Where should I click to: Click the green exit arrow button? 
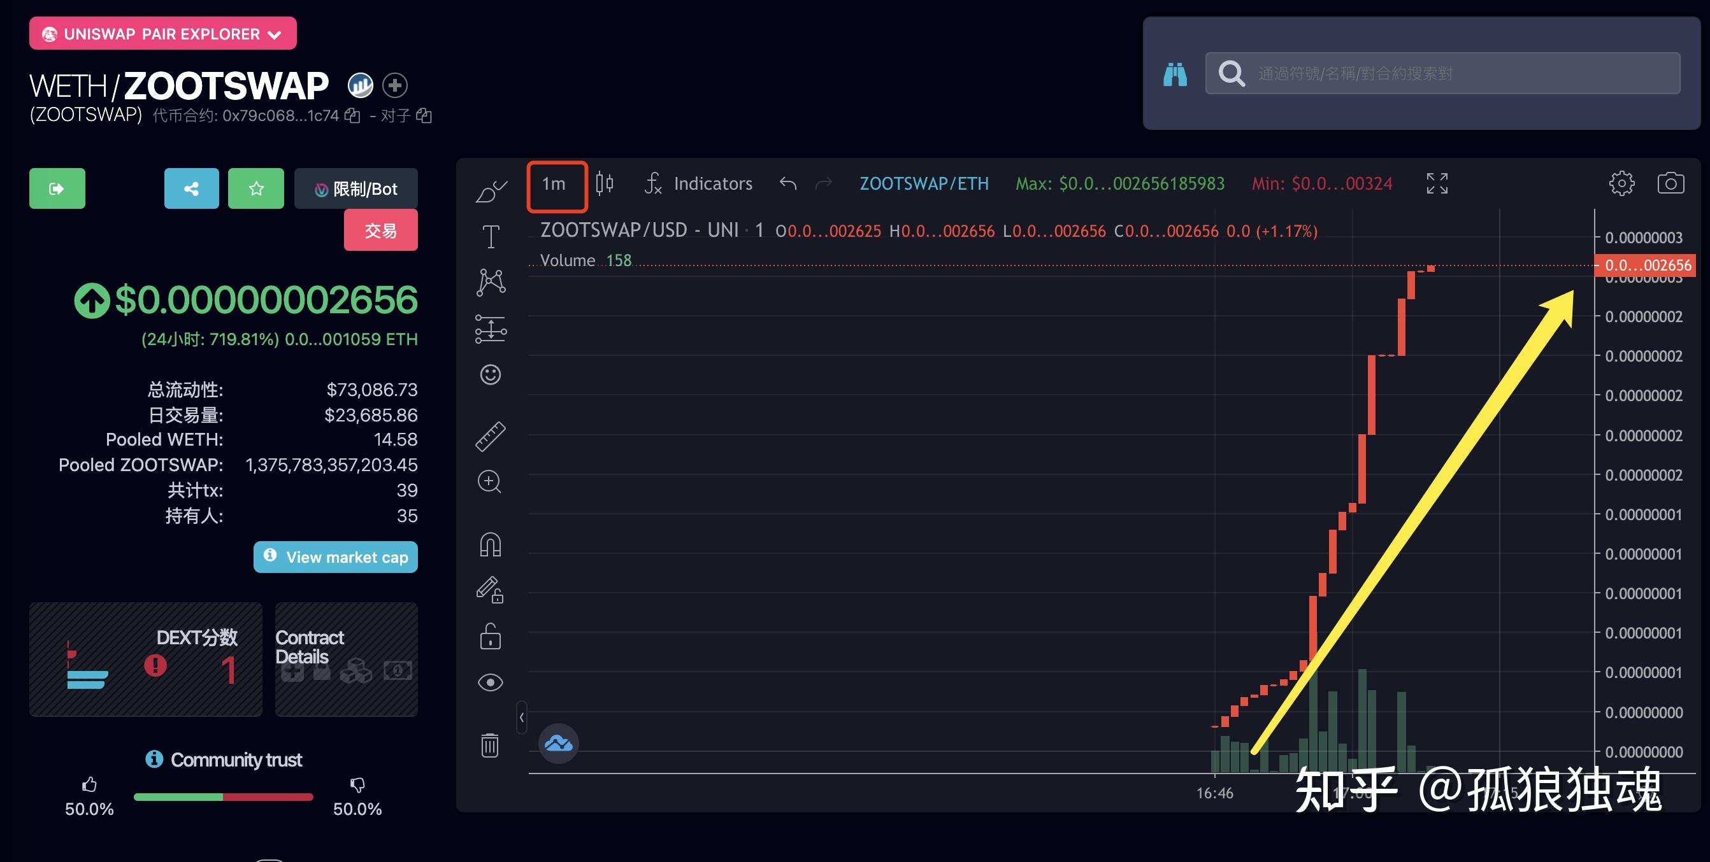point(57,188)
